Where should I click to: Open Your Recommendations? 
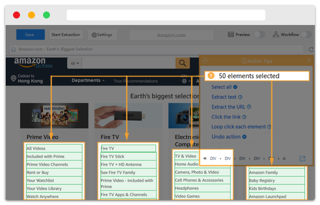pos(135,81)
